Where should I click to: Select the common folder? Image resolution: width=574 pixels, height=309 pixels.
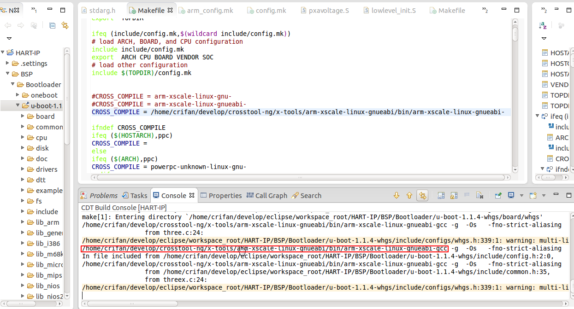pyautogui.click(x=44, y=127)
